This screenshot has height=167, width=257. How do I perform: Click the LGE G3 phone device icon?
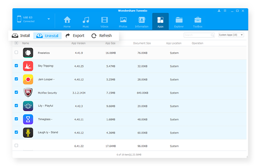(19, 19)
